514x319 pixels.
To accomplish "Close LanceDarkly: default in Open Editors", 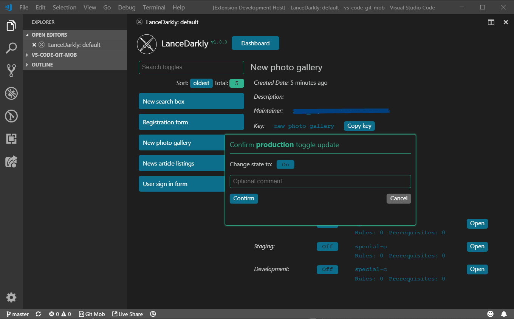I will click(34, 45).
